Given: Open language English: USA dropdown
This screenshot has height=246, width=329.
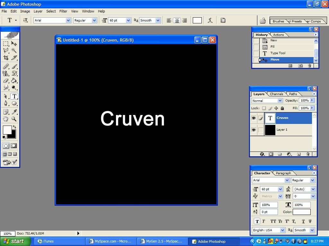Looking at the screenshot, I should tap(282, 230).
